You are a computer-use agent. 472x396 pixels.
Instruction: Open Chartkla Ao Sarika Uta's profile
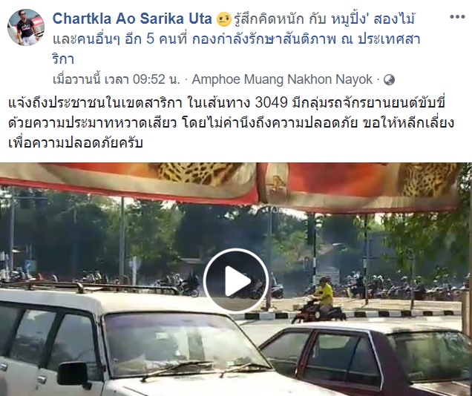(132, 19)
